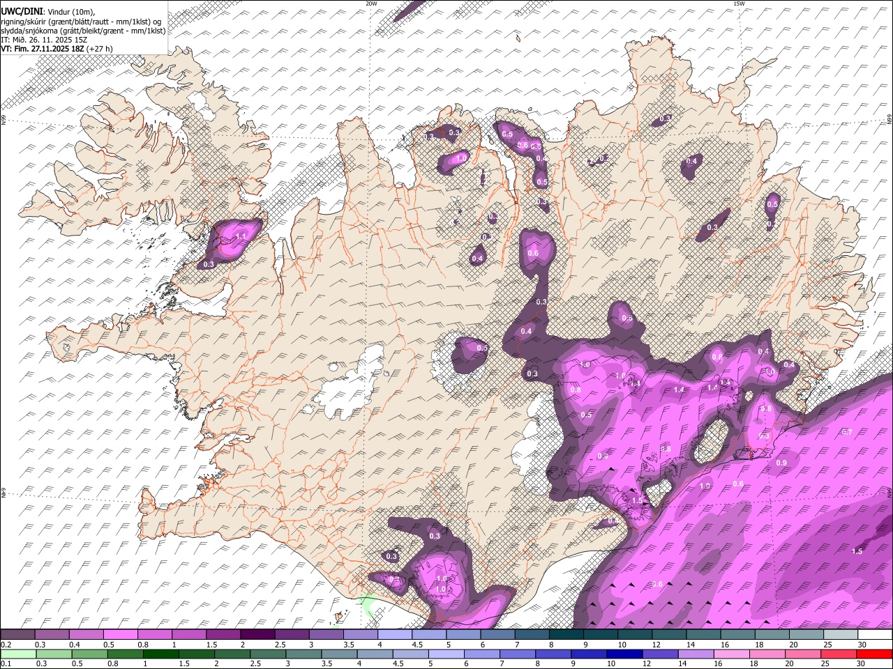Select the royal blue swatch labeled 9 in the lower row
Viewport: 893px width, 669px height.
pos(589,654)
